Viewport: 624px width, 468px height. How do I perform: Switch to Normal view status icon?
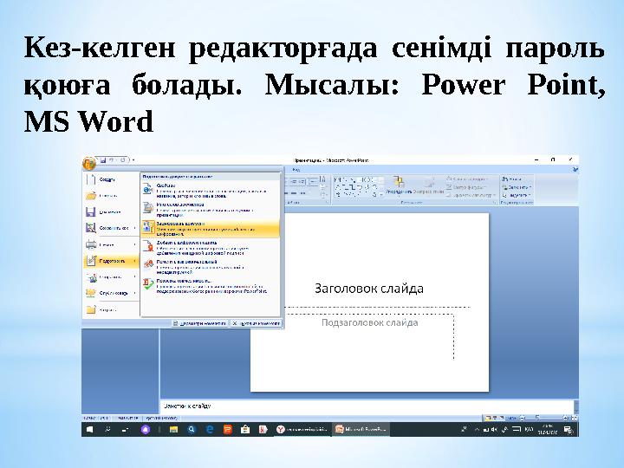click(x=487, y=418)
